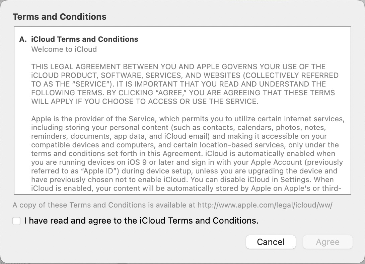Click the apple.com/legal/icloud/ww URL text
Image resolution: width=365 pixels, height=264 pixels.
pos(265,205)
